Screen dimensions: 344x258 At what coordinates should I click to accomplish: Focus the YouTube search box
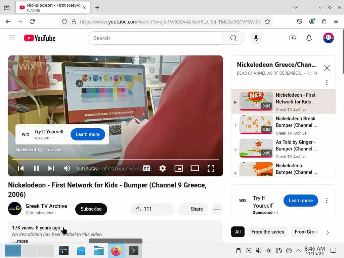pyautogui.click(x=155, y=38)
